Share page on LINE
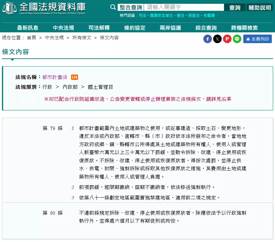 237,39
